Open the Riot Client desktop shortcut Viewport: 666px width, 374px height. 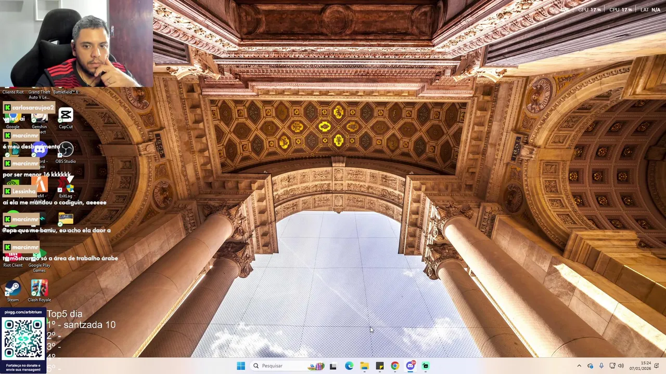[12, 260]
